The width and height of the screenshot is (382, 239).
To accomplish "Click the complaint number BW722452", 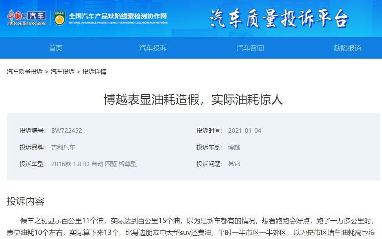I will 66,131.
